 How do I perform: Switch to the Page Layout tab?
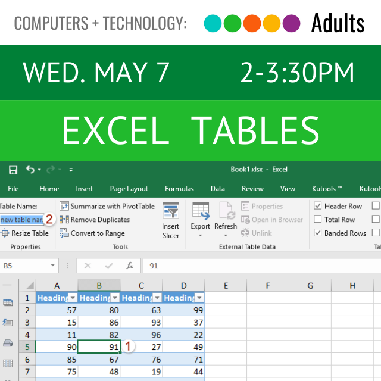(129, 189)
